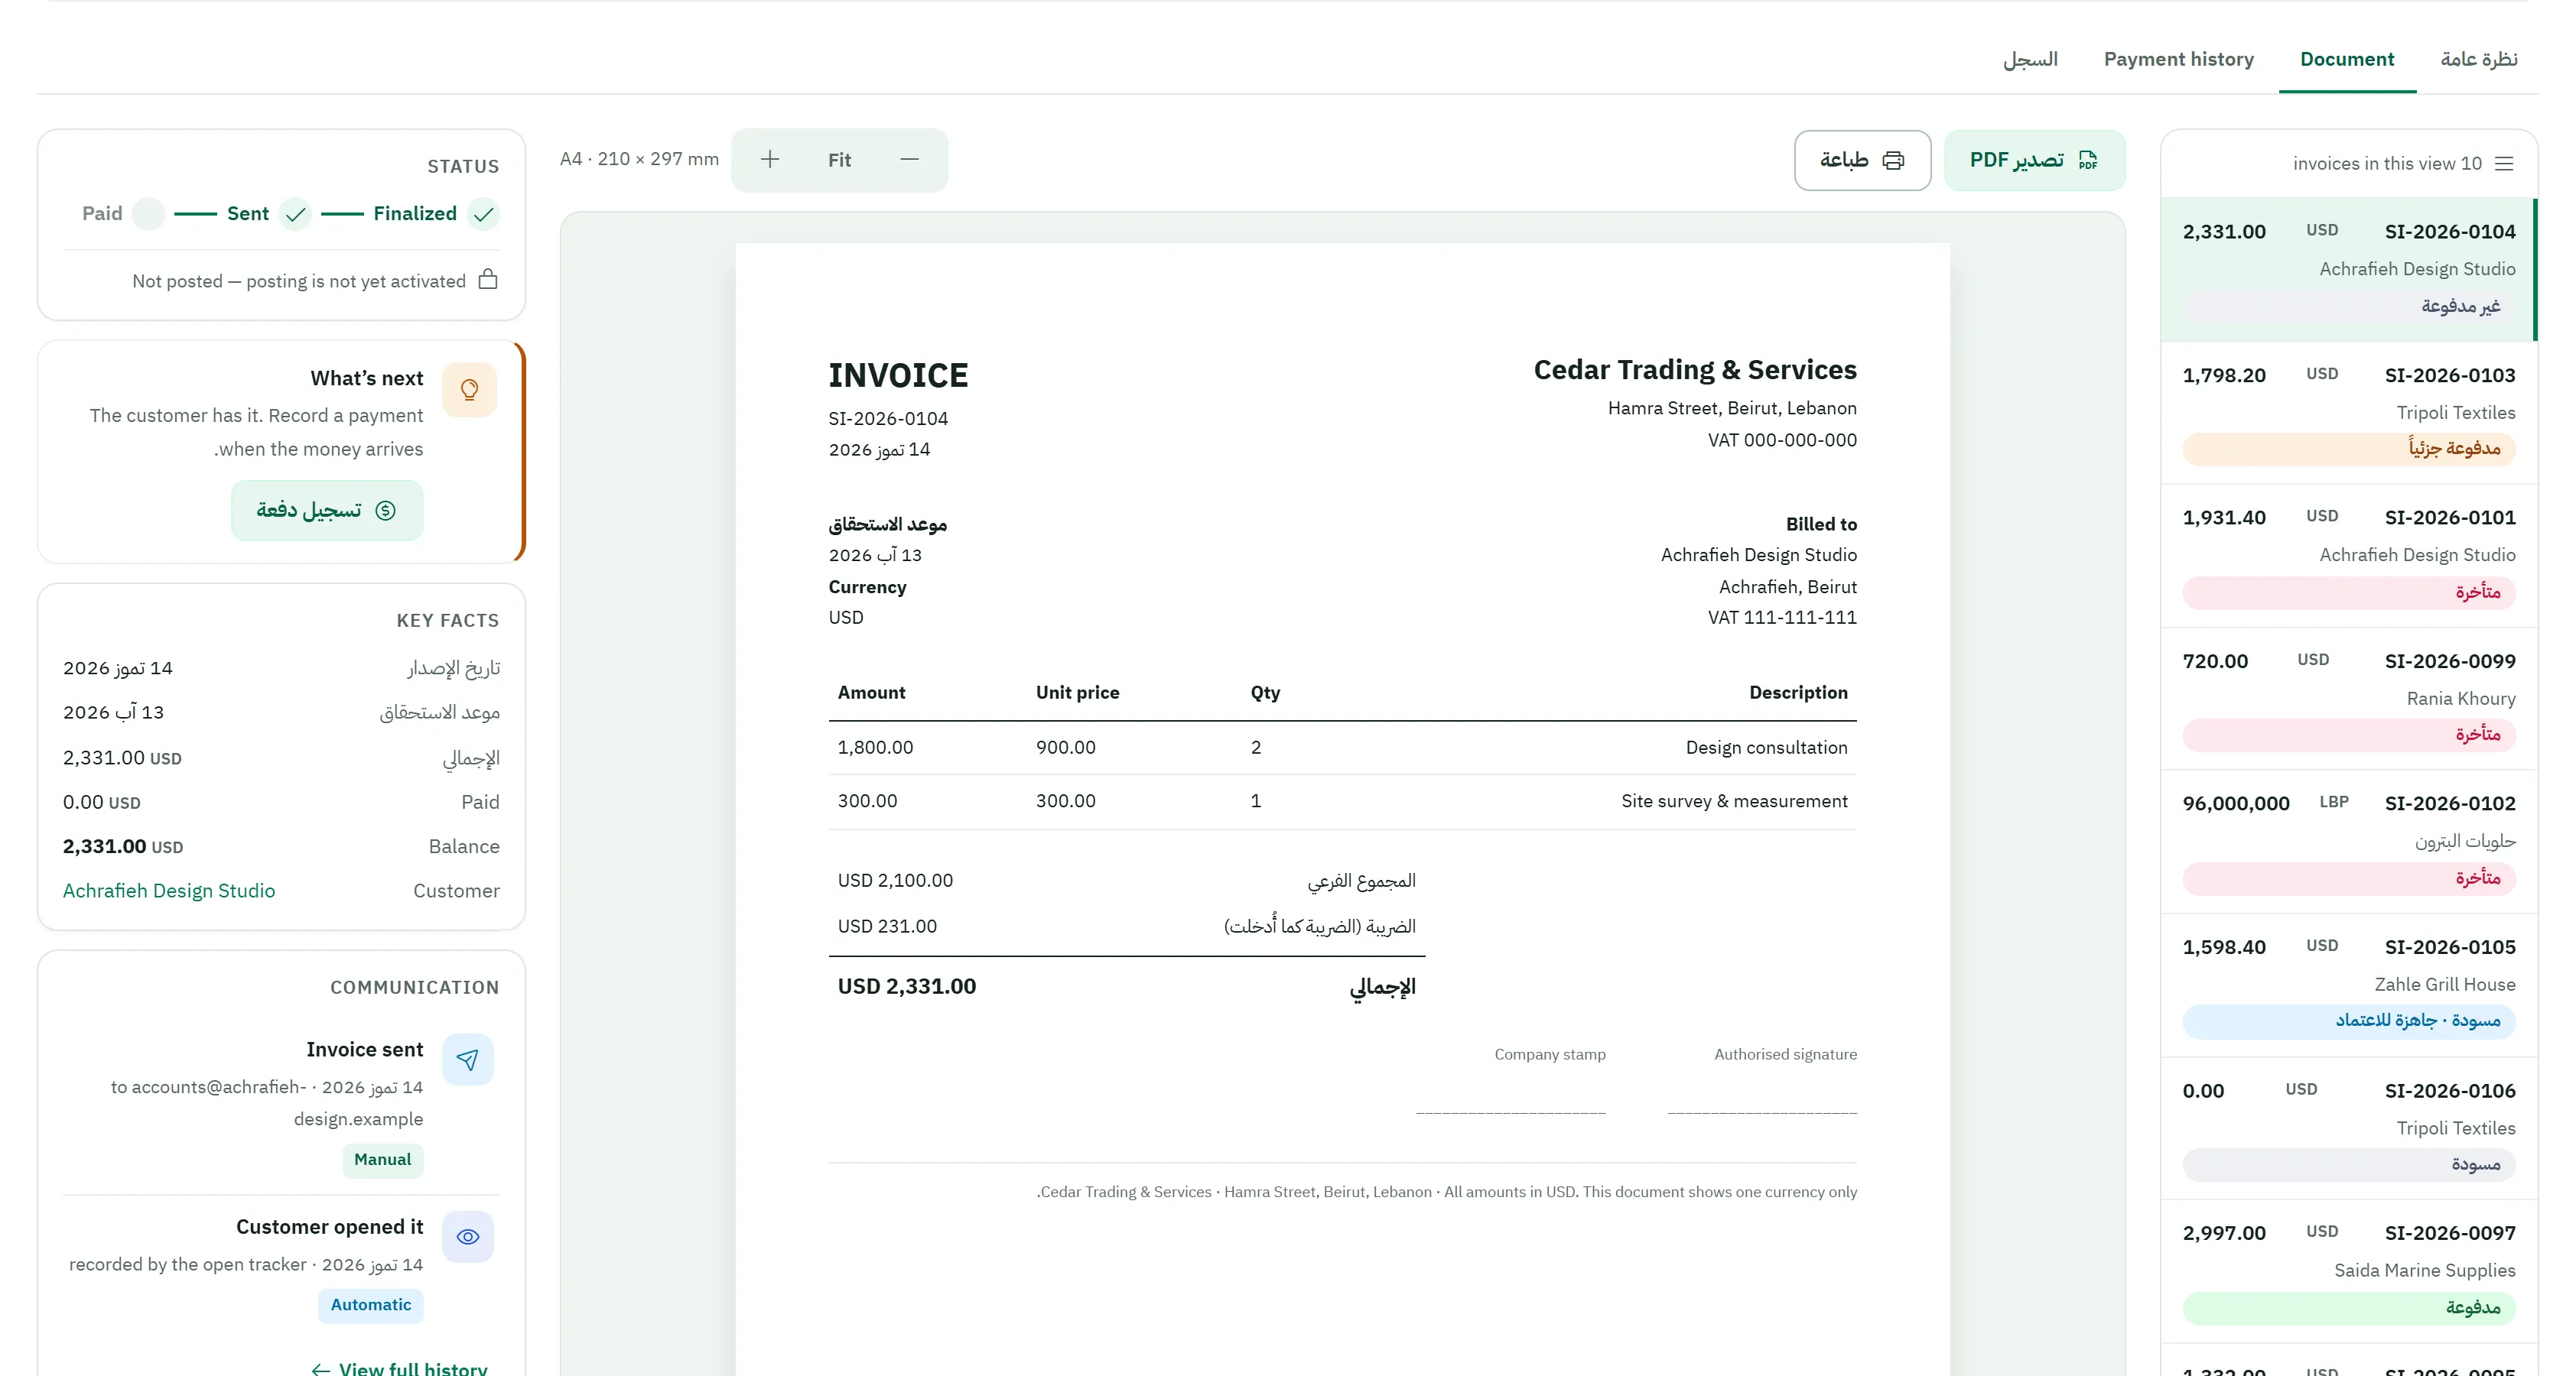Screen dimensions: 2576x1376
Task: Click the PDF file icon on export button
Action: tap(2088, 160)
